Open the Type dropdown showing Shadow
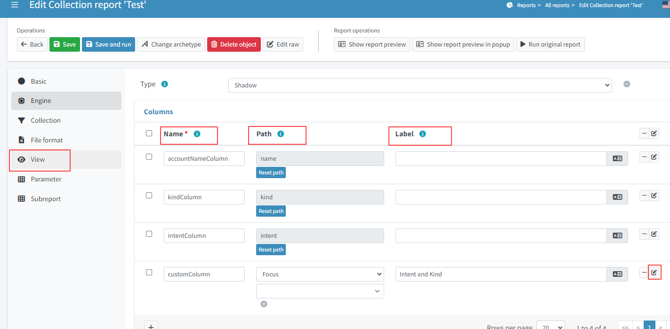Screen dimensions: 670x329 coord(420,85)
